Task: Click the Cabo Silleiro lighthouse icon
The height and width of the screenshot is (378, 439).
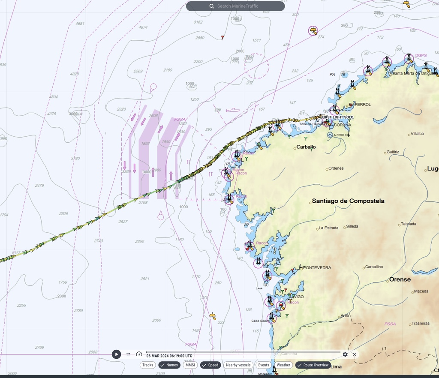Action: (x=271, y=318)
